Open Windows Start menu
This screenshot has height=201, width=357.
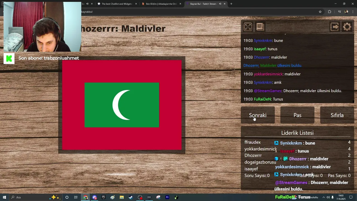pyautogui.click(x=4, y=197)
